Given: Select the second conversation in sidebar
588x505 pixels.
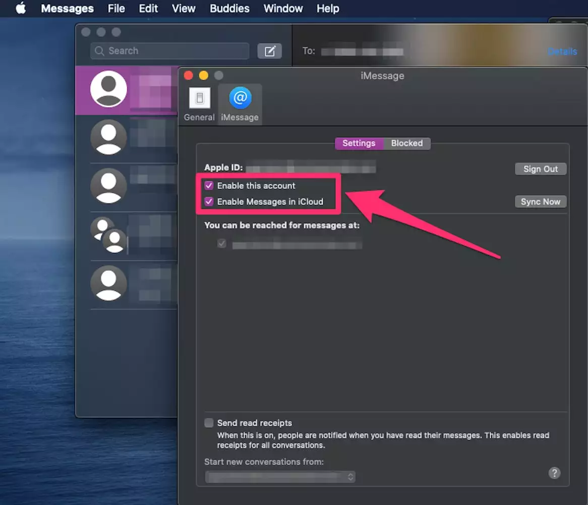Looking at the screenshot, I should (127, 138).
